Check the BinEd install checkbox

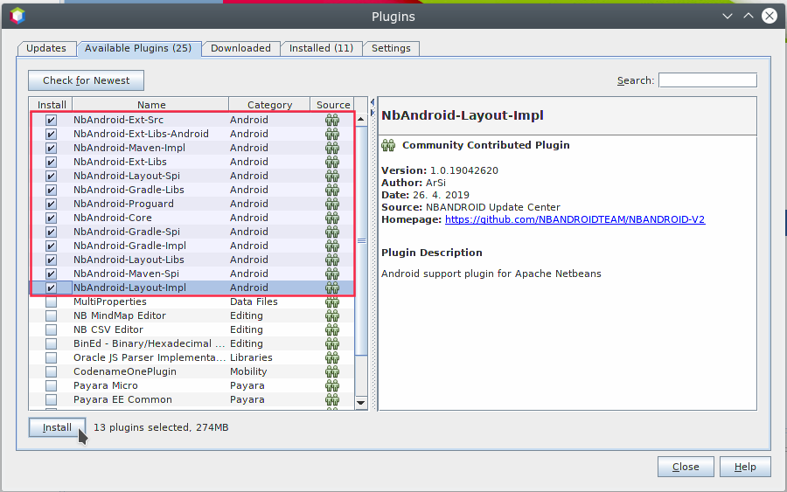(51, 344)
